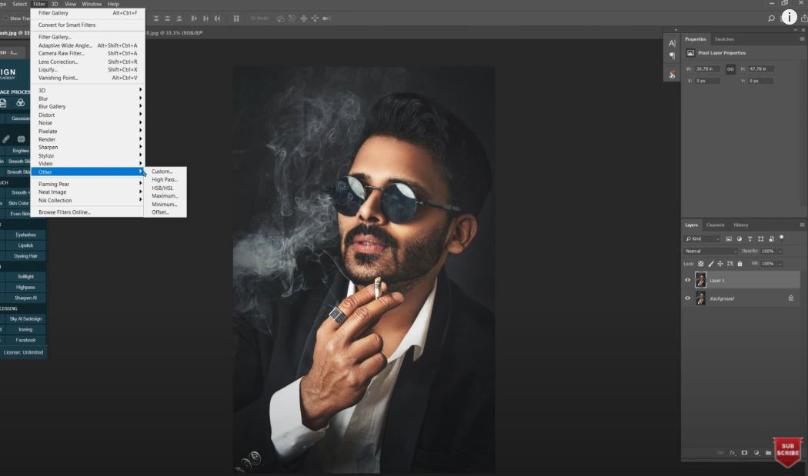Click the red Subscribe badge

coord(787,452)
